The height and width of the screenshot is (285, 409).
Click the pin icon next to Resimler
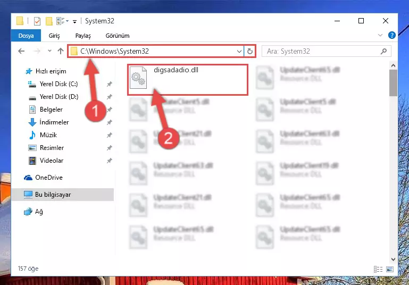point(109,148)
